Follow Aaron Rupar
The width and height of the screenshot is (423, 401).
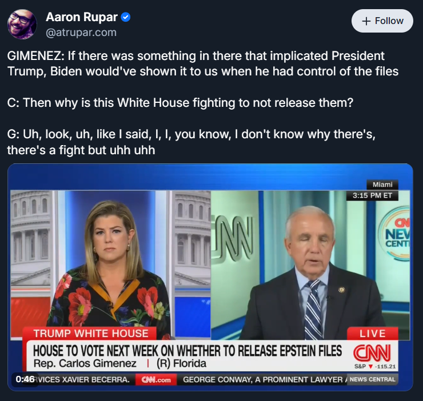[x=382, y=21]
